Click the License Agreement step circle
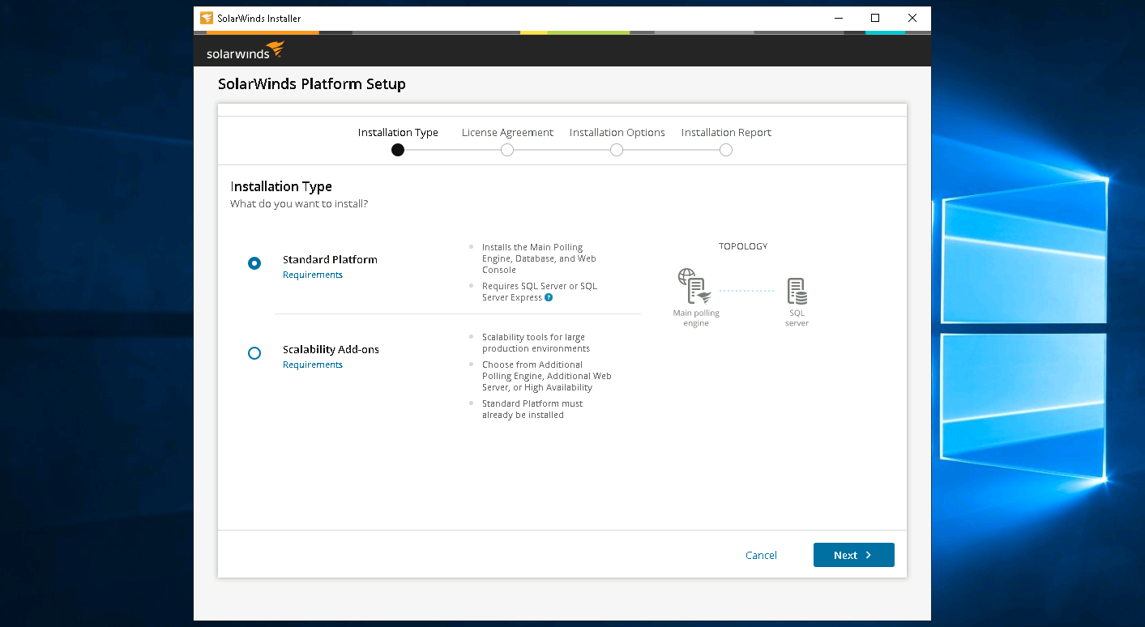Image resolution: width=1145 pixels, height=627 pixels. pyautogui.click(x=507, y=150)
